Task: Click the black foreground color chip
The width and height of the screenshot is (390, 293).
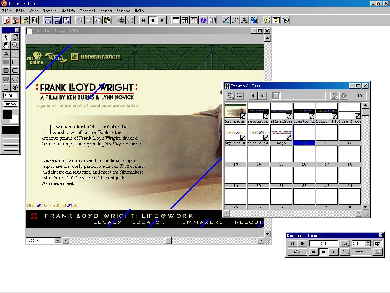Action: click(x=7, y=114)
